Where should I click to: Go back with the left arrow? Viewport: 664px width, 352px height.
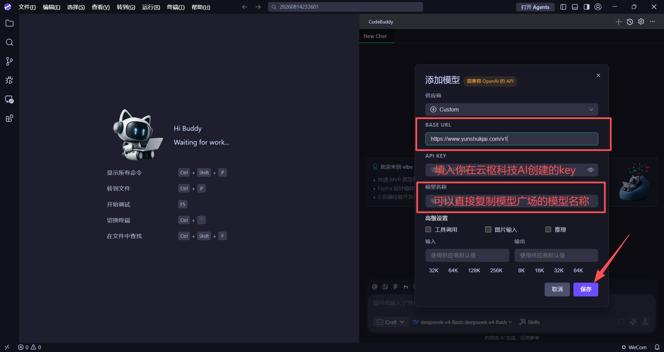click(x=245, y=7)
